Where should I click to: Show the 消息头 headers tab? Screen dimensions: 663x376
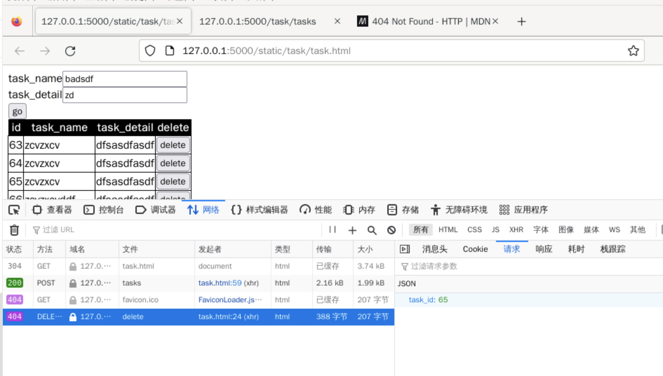pyautogui.click(x=435, y=249)
